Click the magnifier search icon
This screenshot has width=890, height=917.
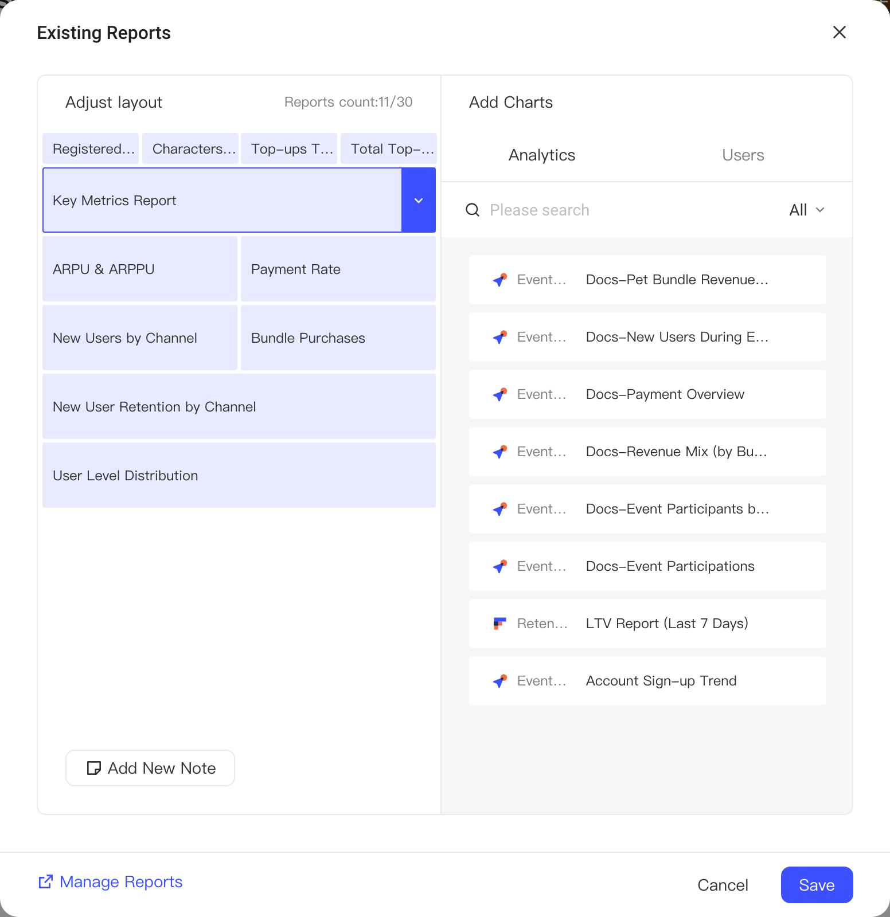[x=473, y=210]
